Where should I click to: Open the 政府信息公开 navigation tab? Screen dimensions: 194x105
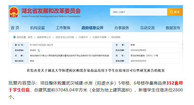click(92, 28)
